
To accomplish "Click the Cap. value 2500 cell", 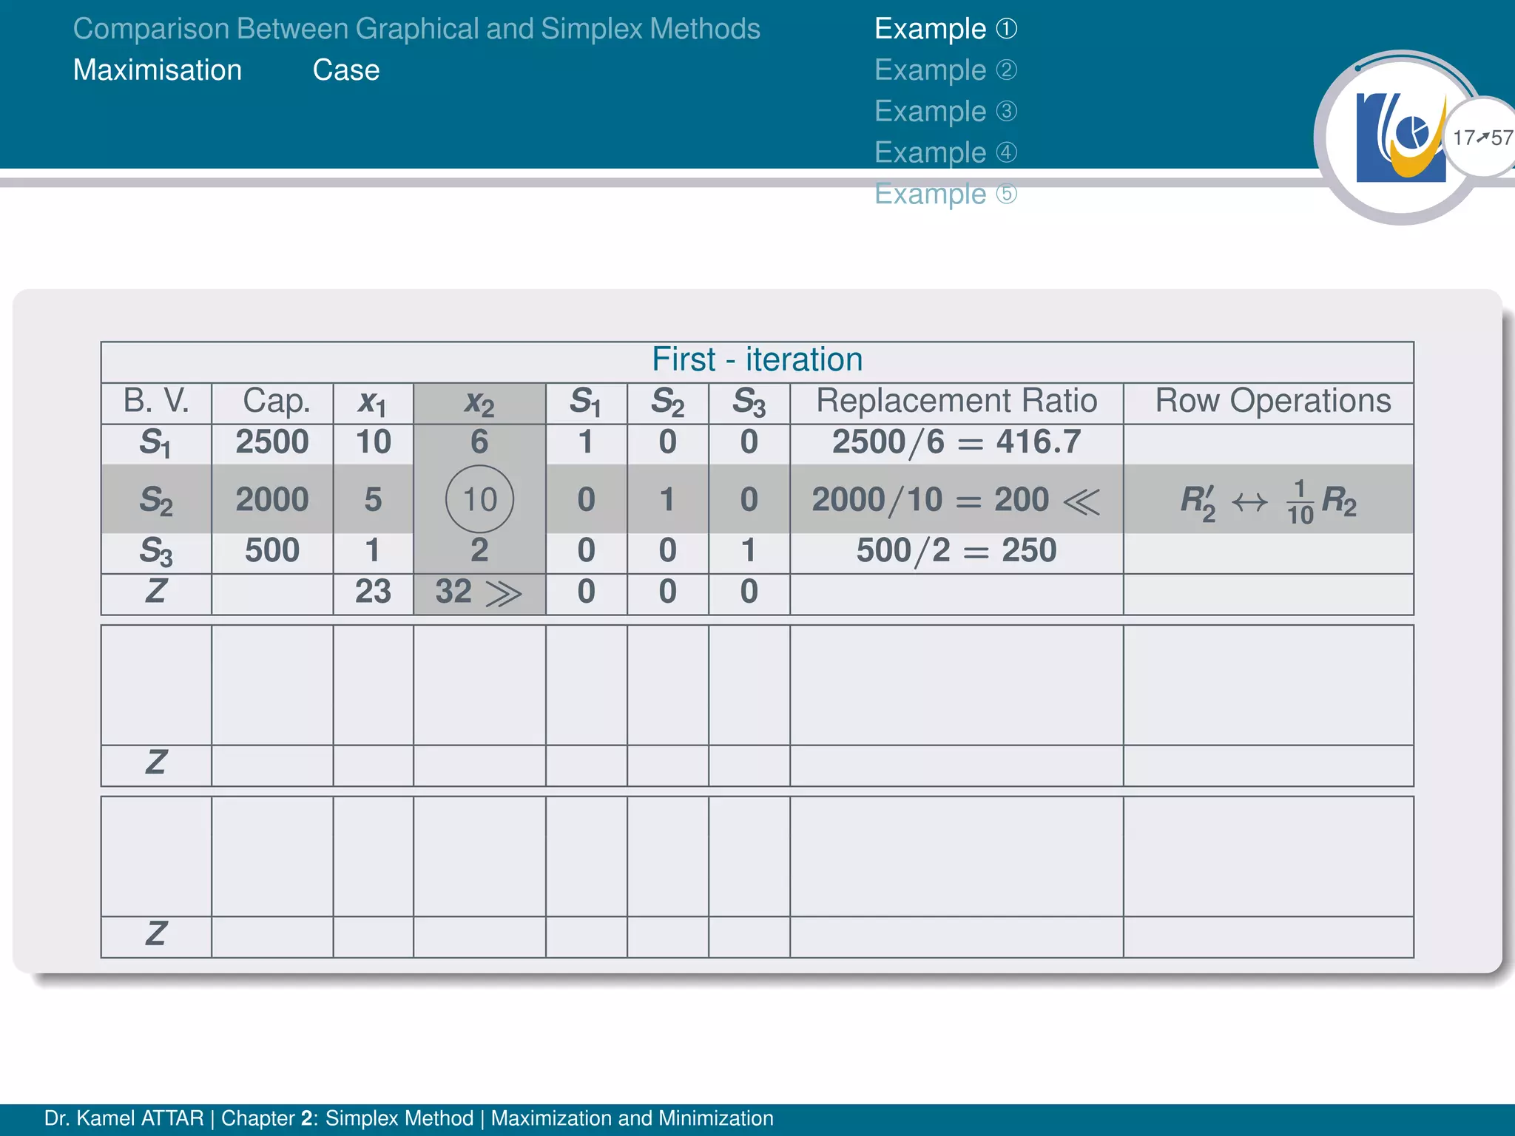I will pyautogui.click(x=271, y=442).
